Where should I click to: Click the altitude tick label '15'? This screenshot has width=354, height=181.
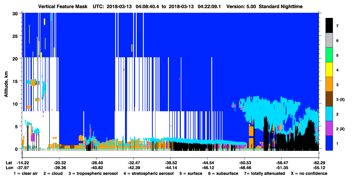[16, 81]
